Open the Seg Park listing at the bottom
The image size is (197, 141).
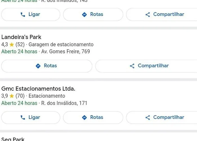pyautogui.click(x=13, y=139)
